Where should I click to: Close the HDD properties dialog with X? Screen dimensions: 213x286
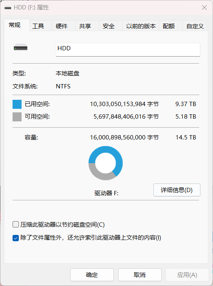pyautogui.click(x=204, y=7)
